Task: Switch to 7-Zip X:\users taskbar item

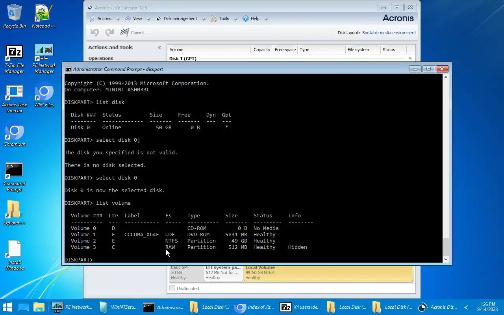Action: click(x=300, y=307)
